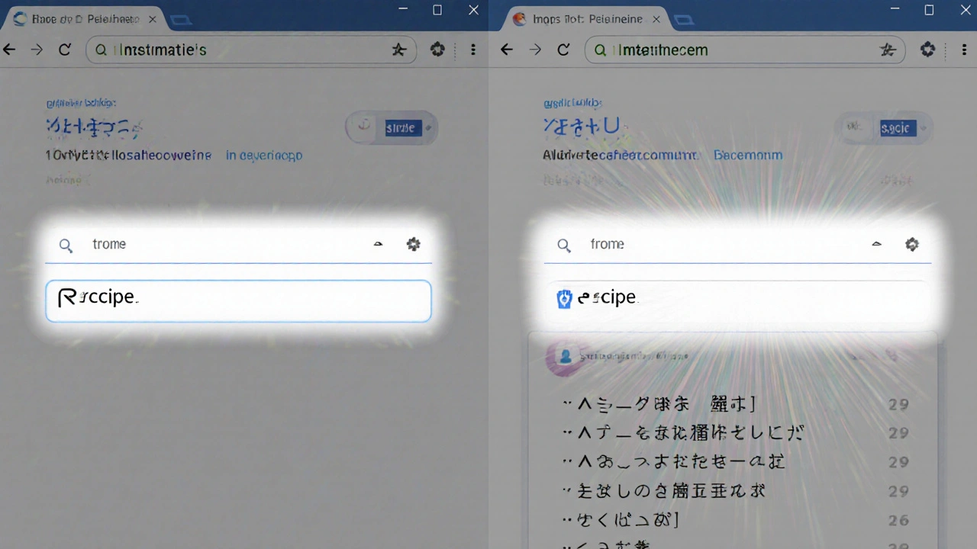977x549 pixels.
Task: Click the profile avatar above the results list
Action: (565, 357)
